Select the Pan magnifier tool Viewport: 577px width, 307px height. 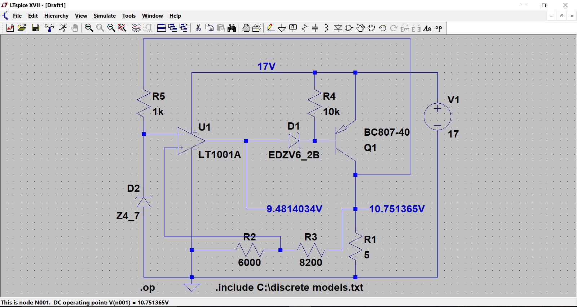click(100, 28)
